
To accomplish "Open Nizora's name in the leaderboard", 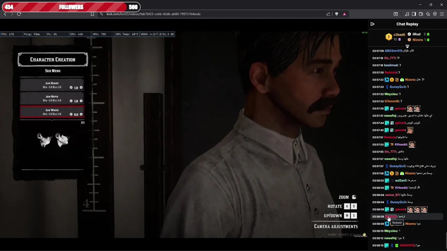I will click(x=418, y=40).
